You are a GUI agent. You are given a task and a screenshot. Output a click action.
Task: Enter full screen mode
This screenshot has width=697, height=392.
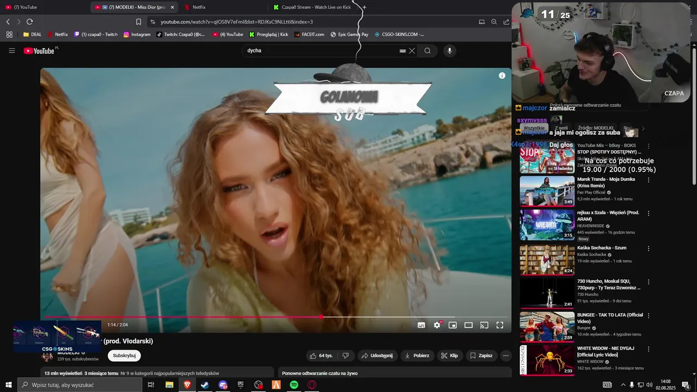pyautogui.click(x=500, y=325)
